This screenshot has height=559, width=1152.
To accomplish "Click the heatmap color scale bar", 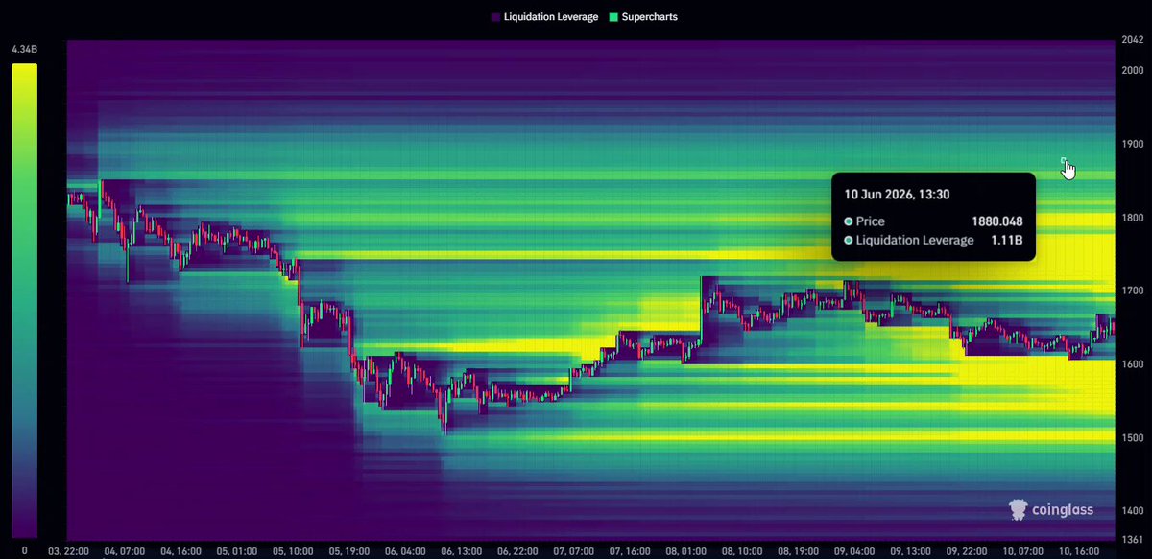I will tap(24, 300).
